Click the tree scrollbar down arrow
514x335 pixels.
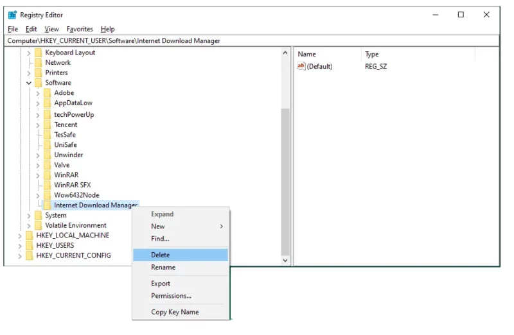coord(285,261)
